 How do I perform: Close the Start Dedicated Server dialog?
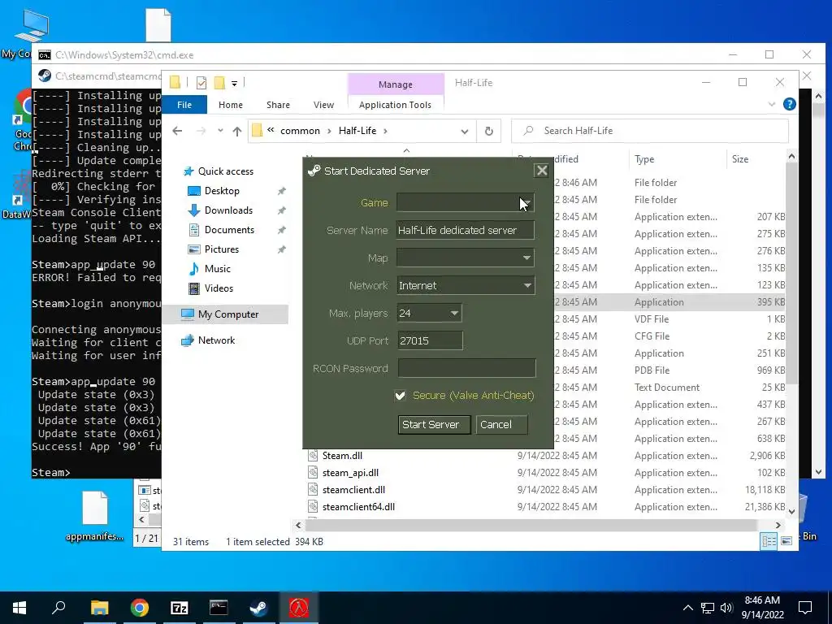pyautogui.click(x=541, y=171)
